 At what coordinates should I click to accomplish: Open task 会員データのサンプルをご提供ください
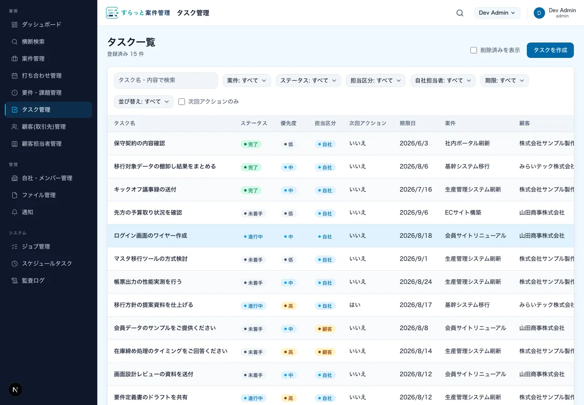(165, 328)
